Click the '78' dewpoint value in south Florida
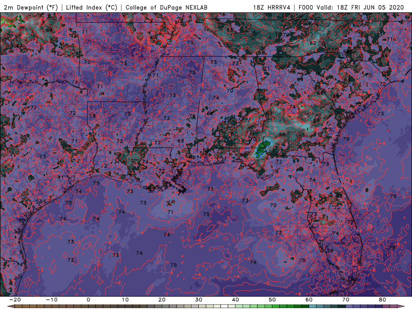This screenshot has width=412, height=309. point(350,278)
